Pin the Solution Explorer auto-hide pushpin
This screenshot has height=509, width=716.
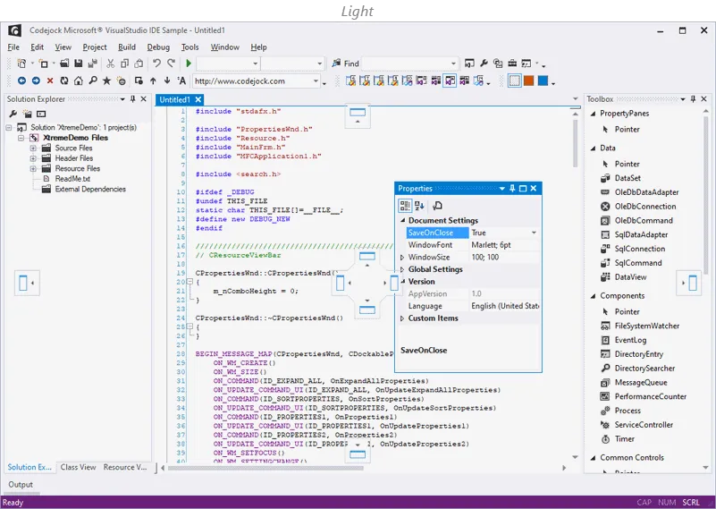[x=132, y=99]
